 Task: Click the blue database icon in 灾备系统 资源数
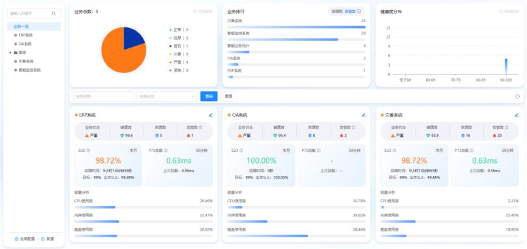point(464,136)
